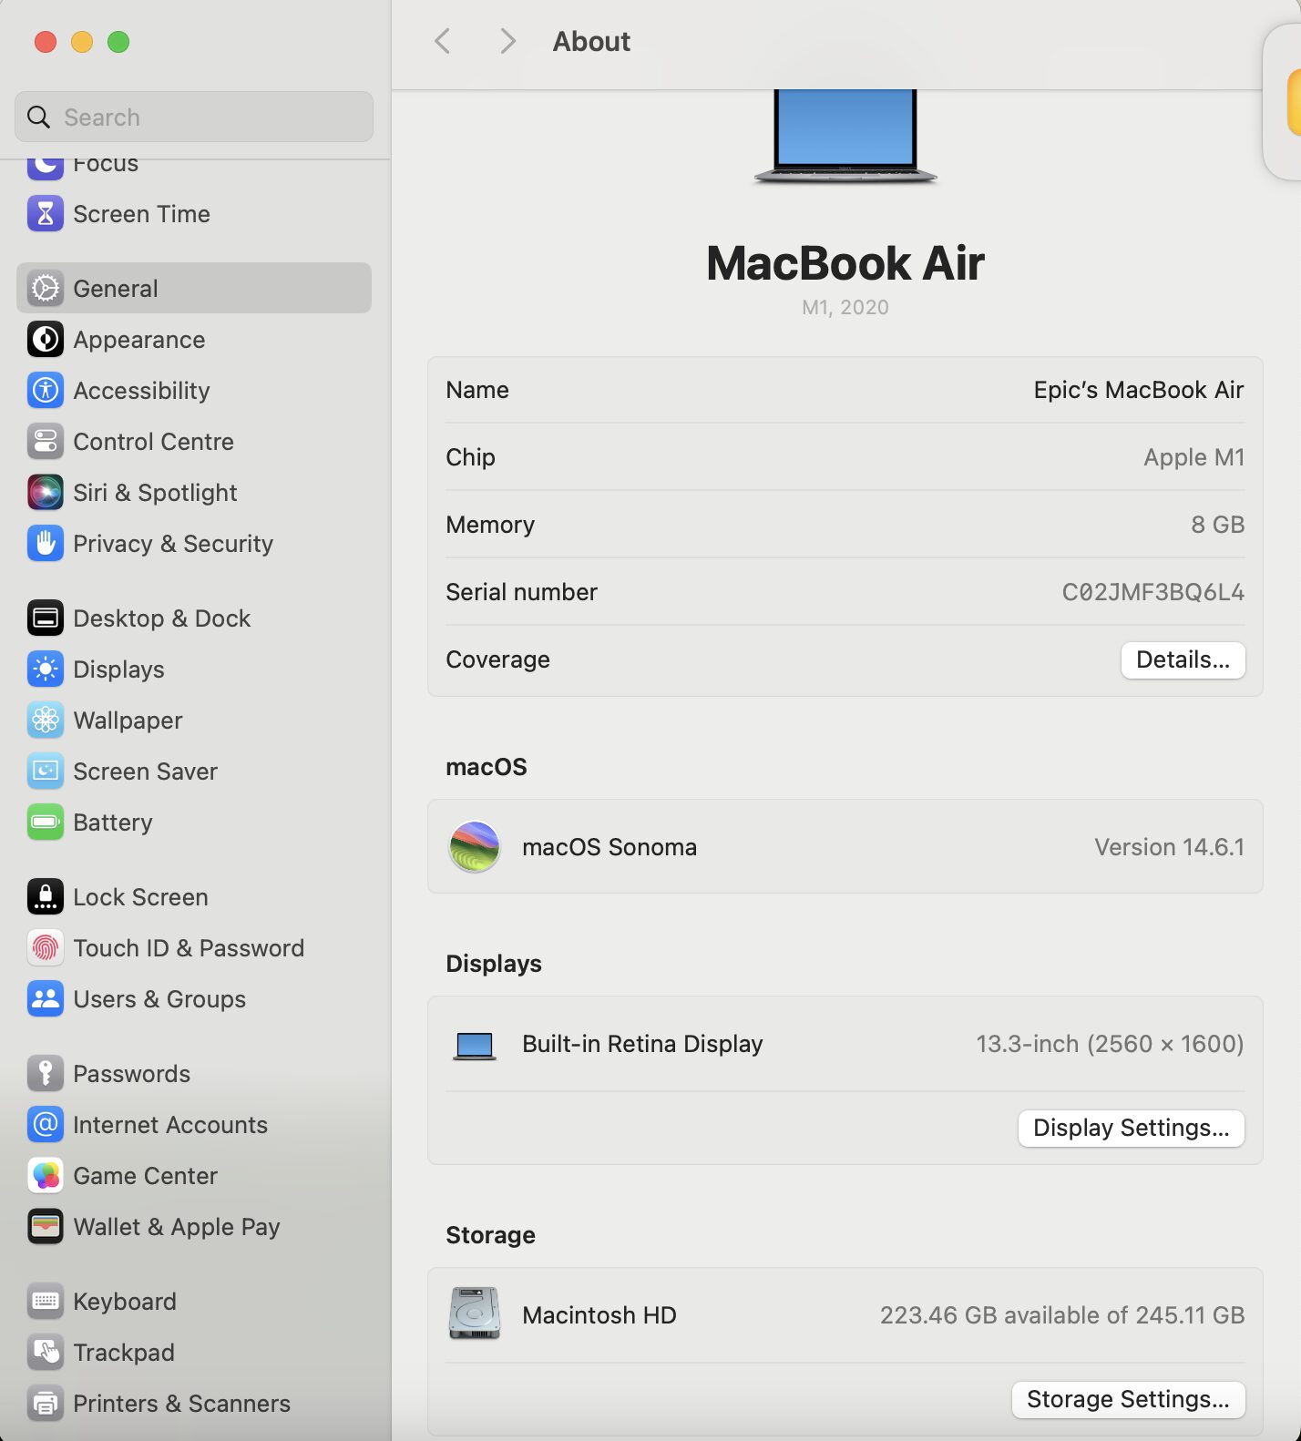Image resolution: width=1301 pixels, height=1441 pixels.
Task: Click the Lock Screen icon
Action: pos(46,897)
